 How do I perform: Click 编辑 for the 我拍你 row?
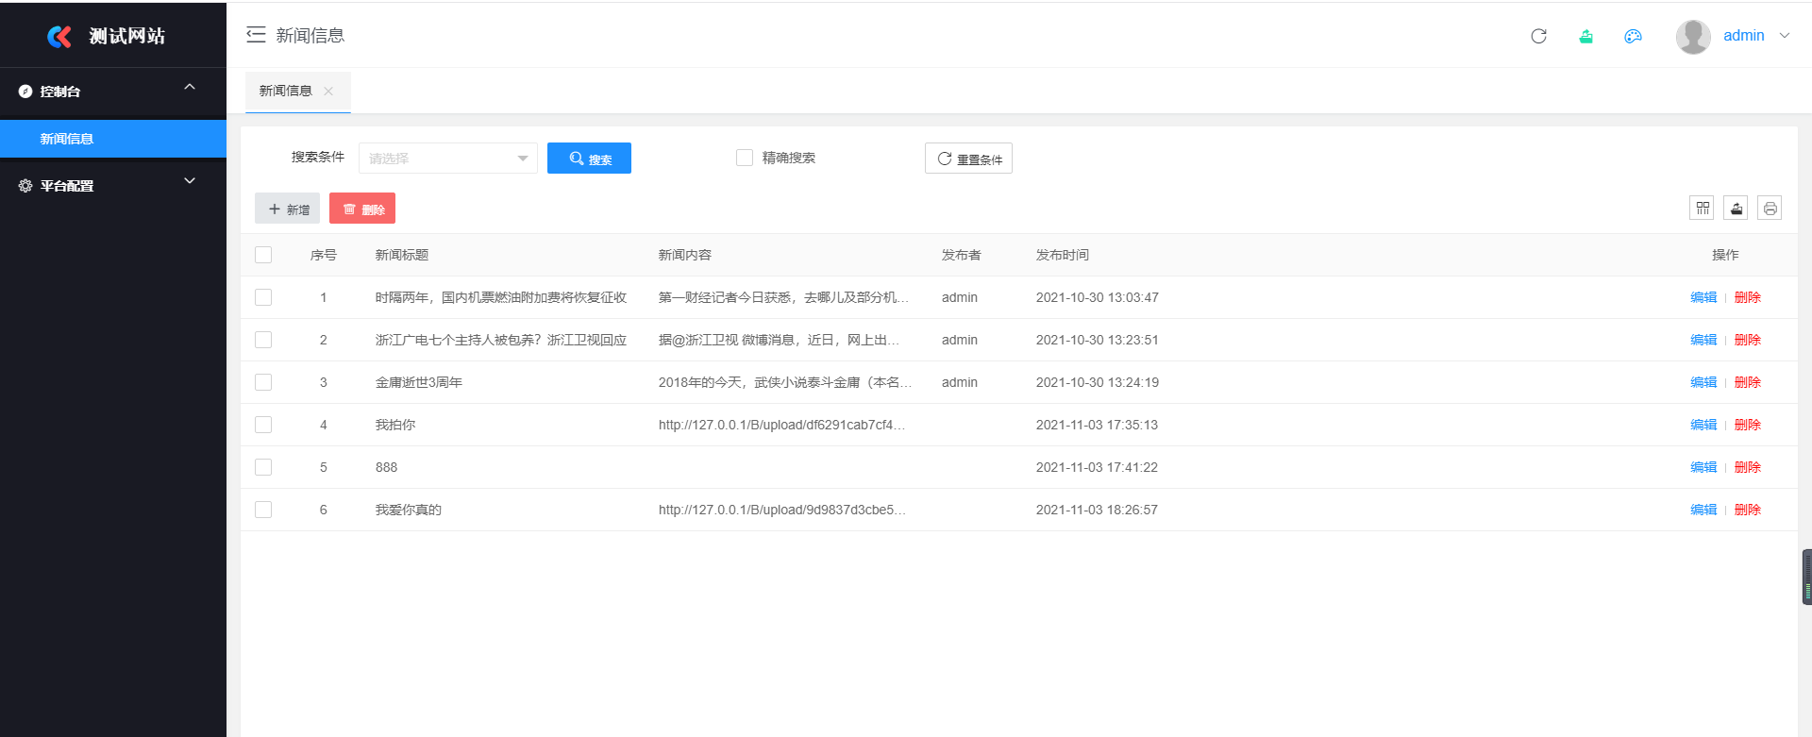[1703, 425]
